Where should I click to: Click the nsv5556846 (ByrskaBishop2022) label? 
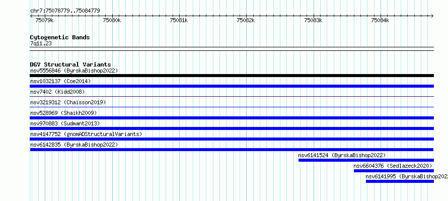tap(74, 71)
